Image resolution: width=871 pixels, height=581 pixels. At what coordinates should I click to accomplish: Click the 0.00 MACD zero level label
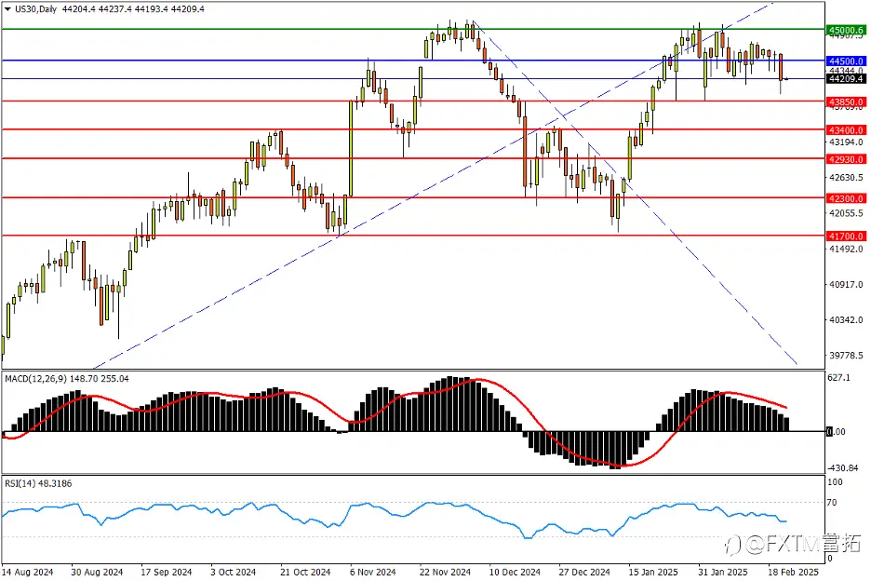coord(836,431)
